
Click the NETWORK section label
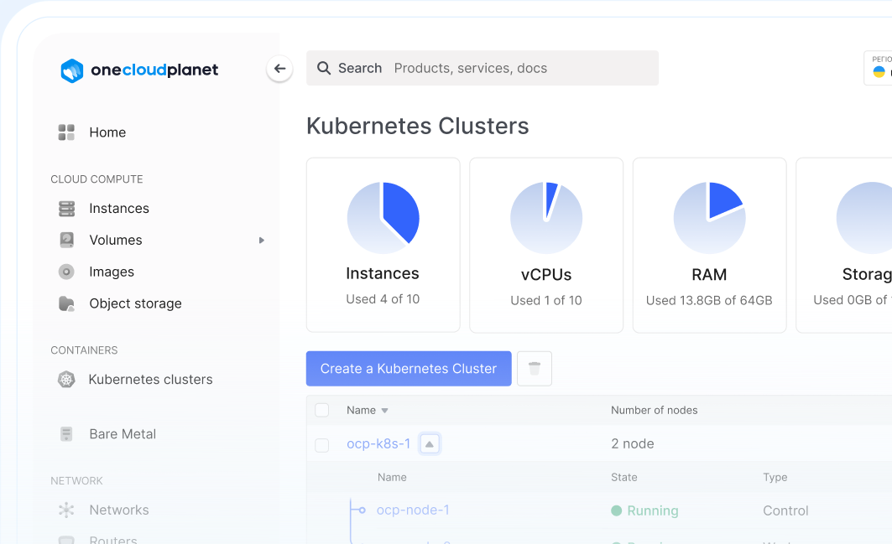click(x=77, y=481)
